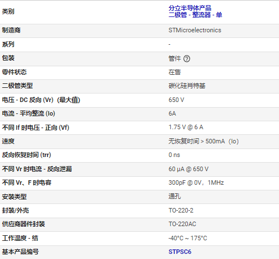
Task: Select the -40°C ~ 175°C temperature value
Action: [188, 238]
